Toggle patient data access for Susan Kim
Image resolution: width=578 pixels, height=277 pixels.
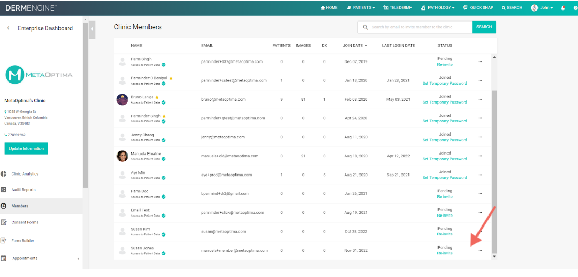pyautogui.click(x=163, y=234)
